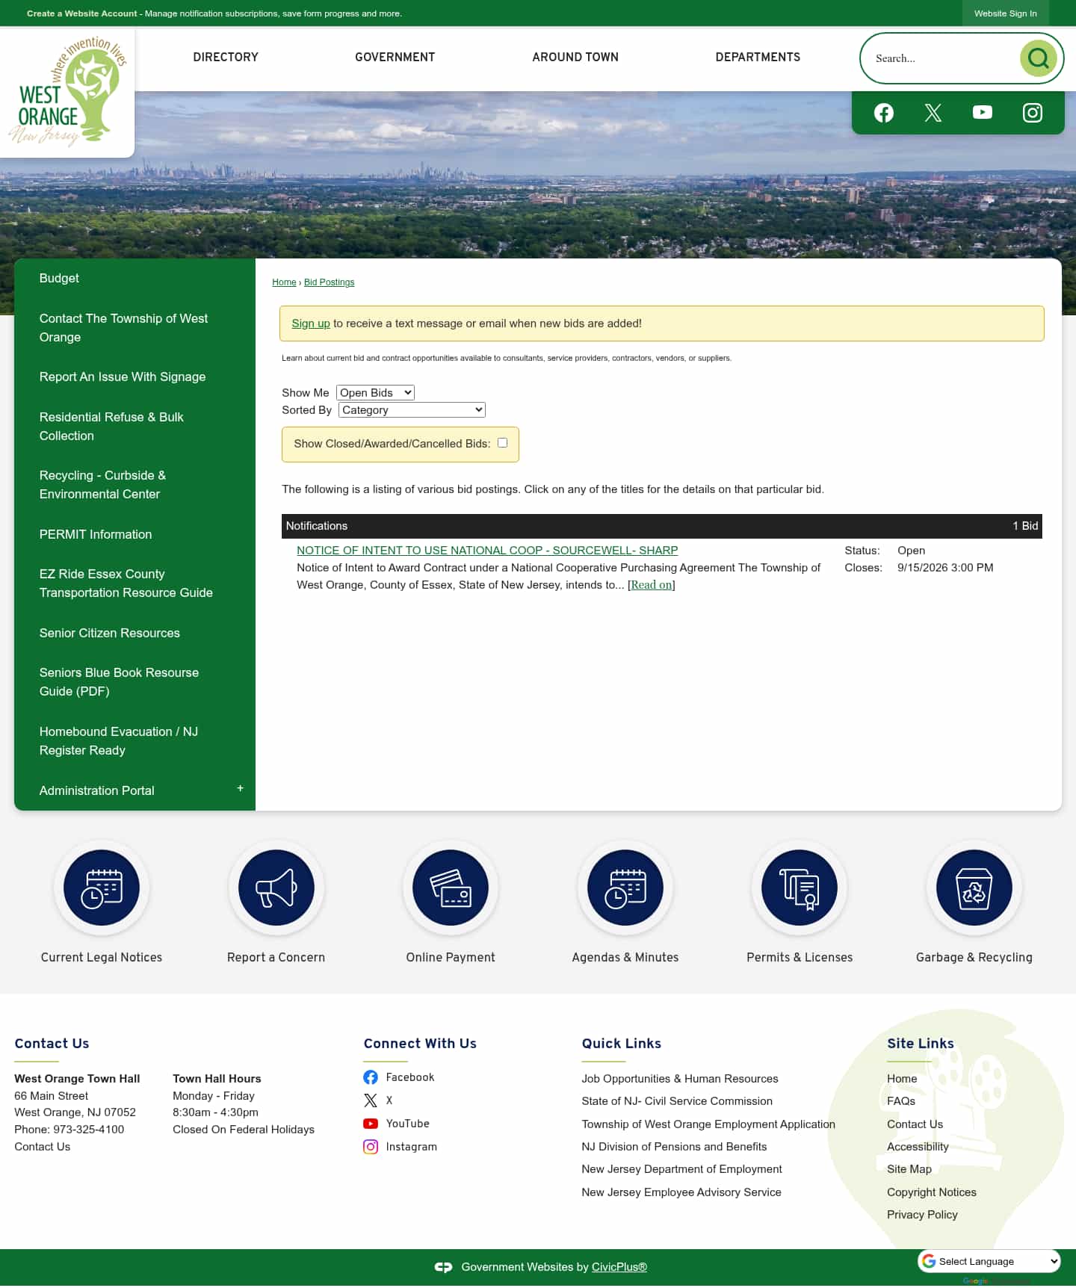Open the Government menu
1076x1288 pixels.
pos(395,57)
